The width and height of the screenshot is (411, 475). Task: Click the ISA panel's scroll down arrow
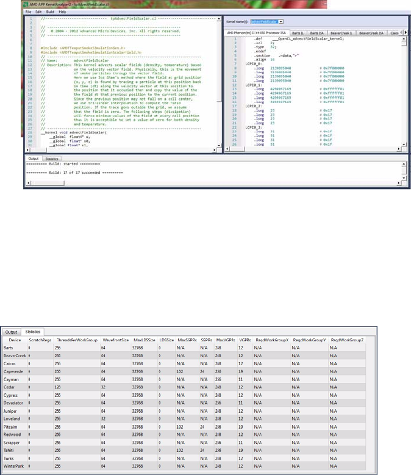[x=404, y=144]
